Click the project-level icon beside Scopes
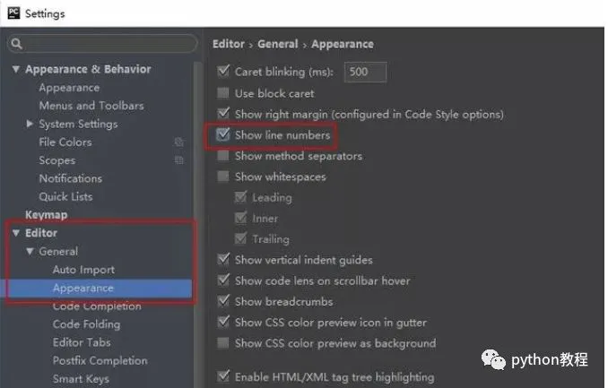The height and width of the screenshot is (388, 608). tap(178, 160)
